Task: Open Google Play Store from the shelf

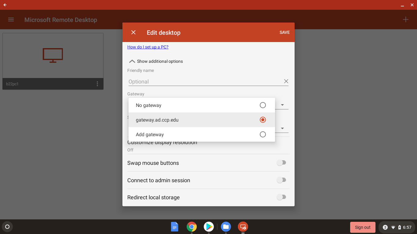Action: [209, 227]
